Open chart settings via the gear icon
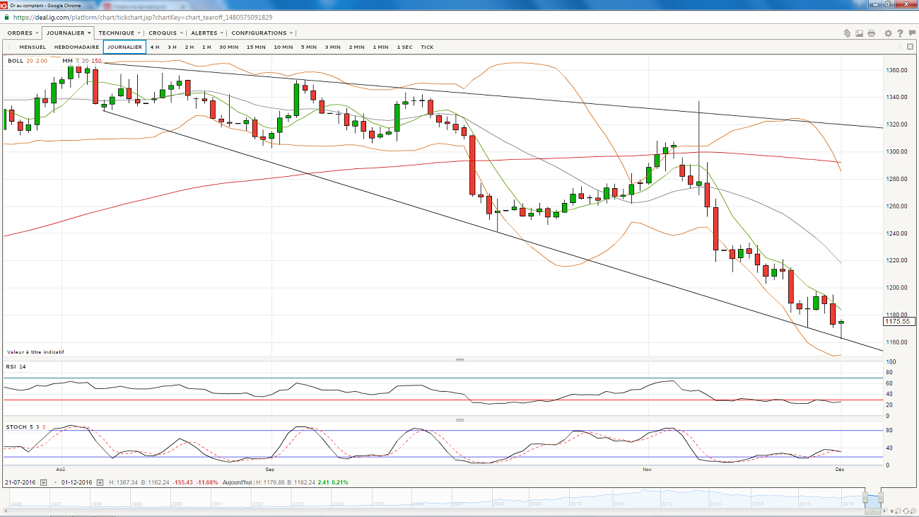This screenshot has width=919, height=517. point(888,33)
